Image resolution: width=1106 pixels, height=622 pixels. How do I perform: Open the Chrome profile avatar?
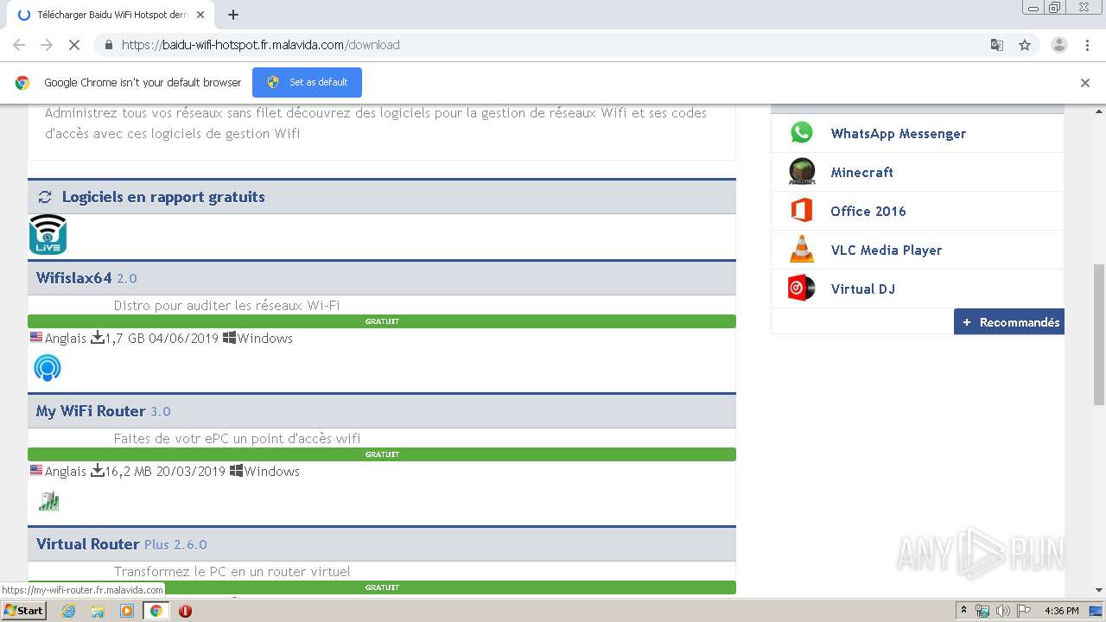[x=1058, y=45]
